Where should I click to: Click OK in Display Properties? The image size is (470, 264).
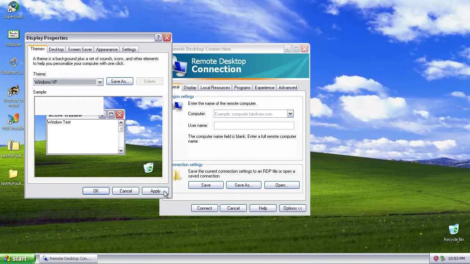pos(96,191)
